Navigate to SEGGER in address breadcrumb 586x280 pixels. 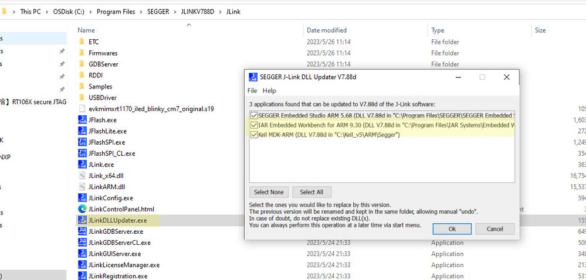[158, 12]
